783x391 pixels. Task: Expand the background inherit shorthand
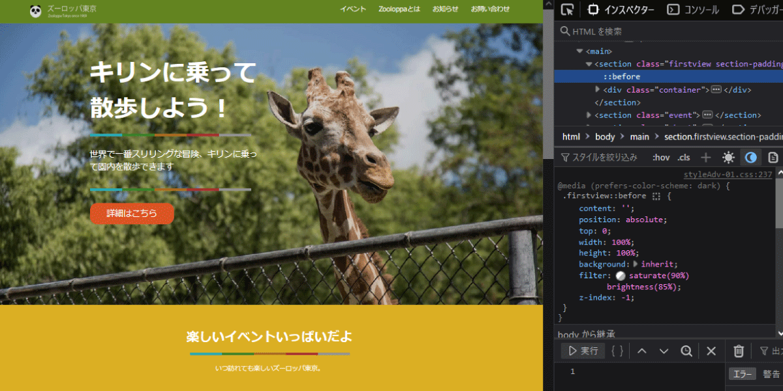pyautogui.click(x=636, y=265)
